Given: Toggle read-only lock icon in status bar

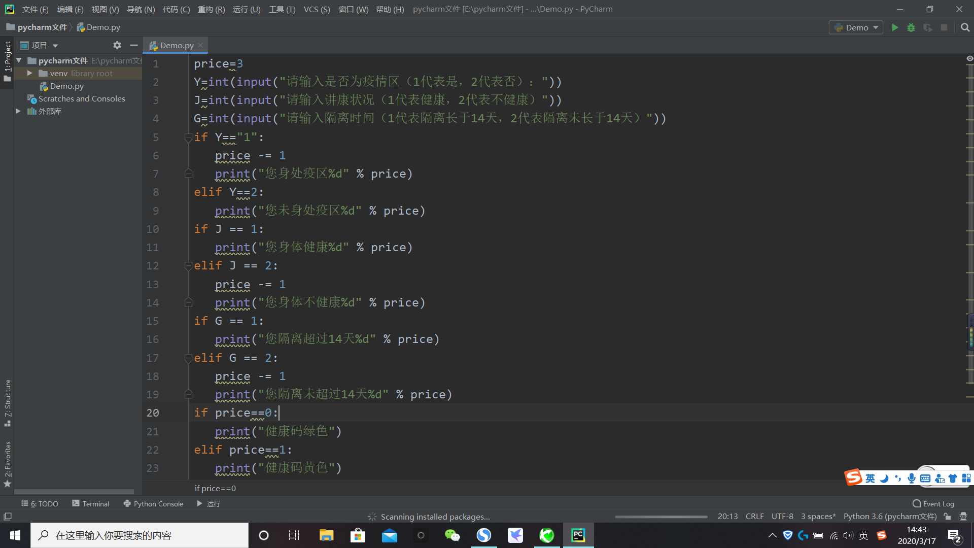Looking at the screenshot, I should (947, 517).
